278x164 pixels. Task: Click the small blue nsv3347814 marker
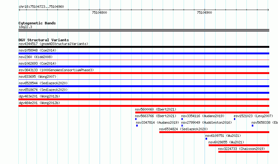pos(137,126)
